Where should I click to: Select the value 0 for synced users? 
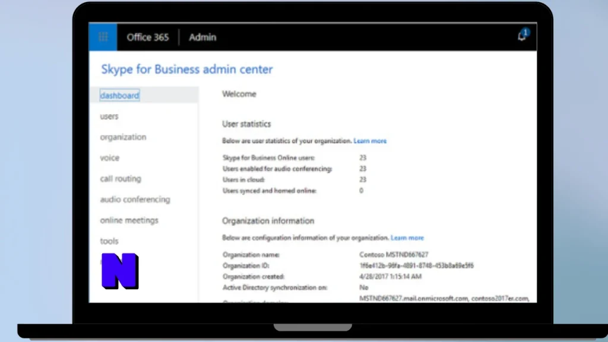(361, 191)
